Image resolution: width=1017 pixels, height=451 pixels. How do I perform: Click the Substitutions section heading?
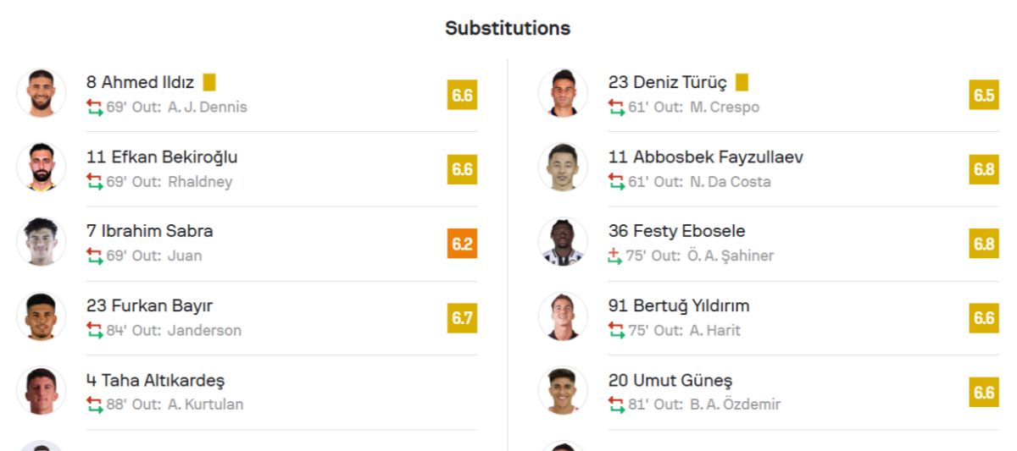[x=508, y=28]
